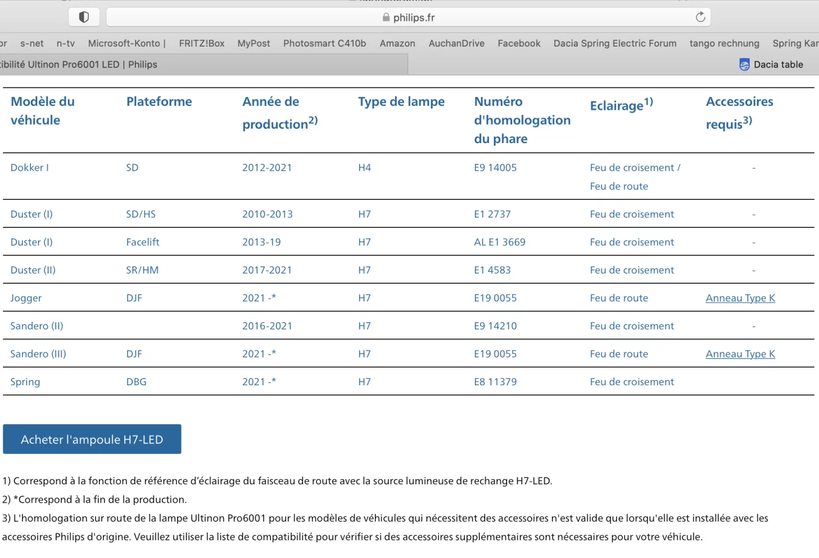Click the Modèle du véhicule column header
The width and height of the screenshot is (819, 558).
click(x=43, y=111)
